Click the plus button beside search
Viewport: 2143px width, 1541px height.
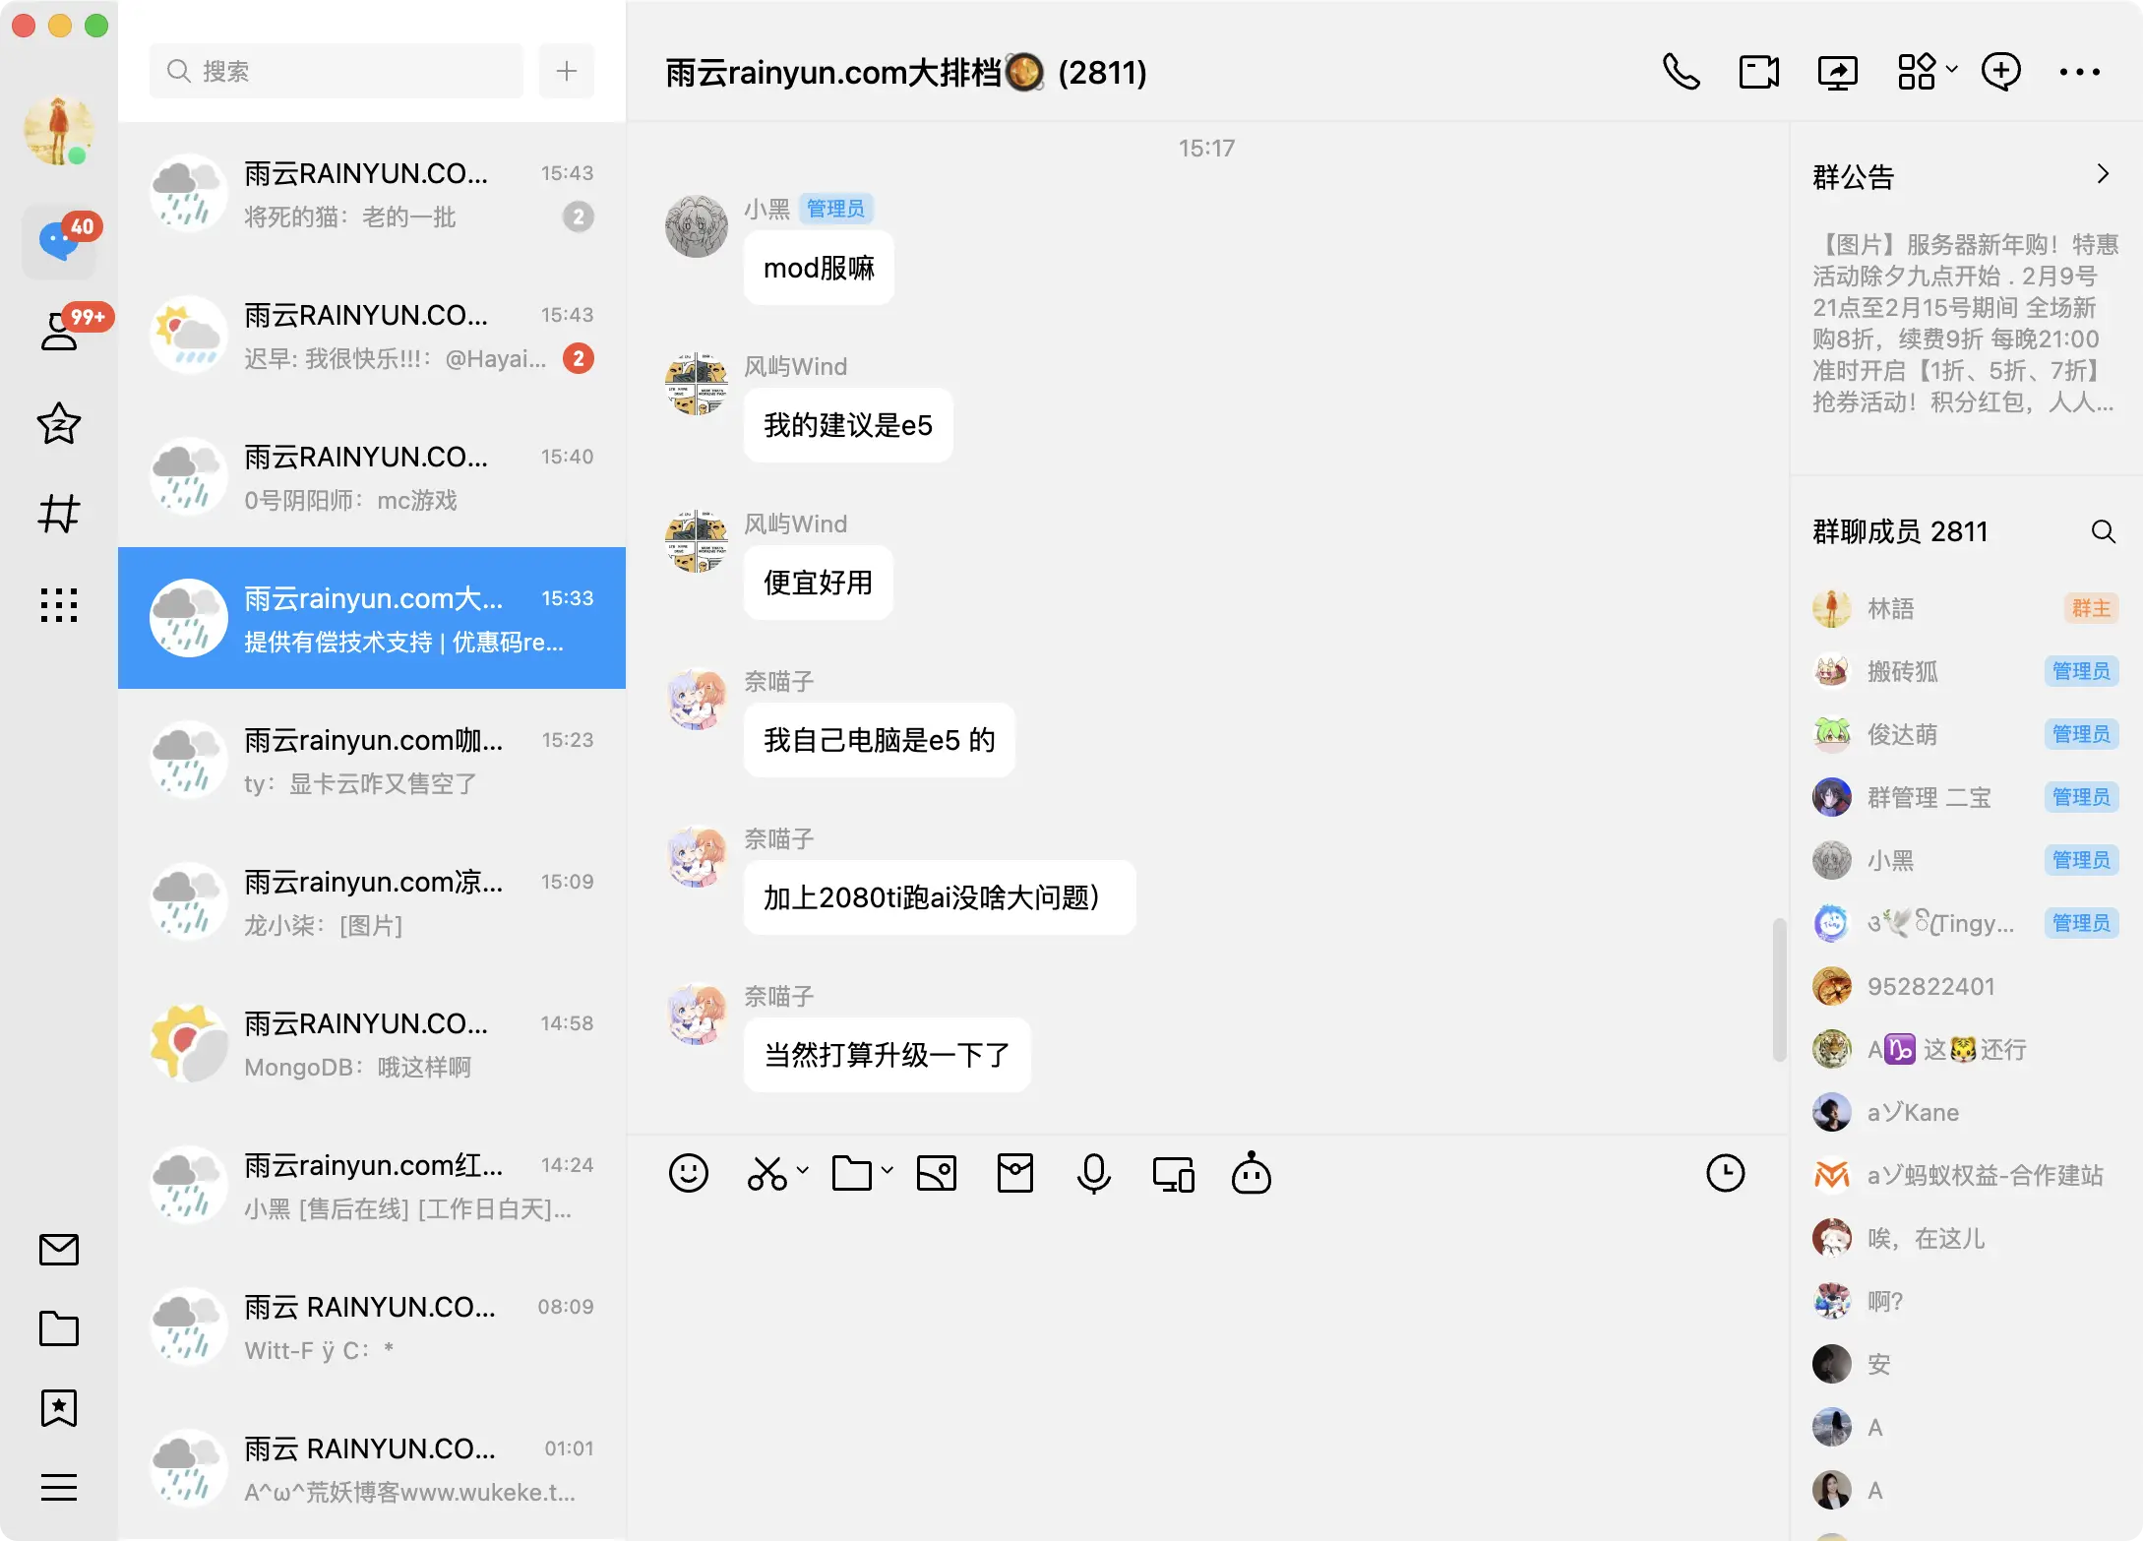[x=566, y=71]
